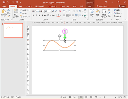Switch to the アニメーション tab
This screenshot has width=128, height=99.
[52, 6]
